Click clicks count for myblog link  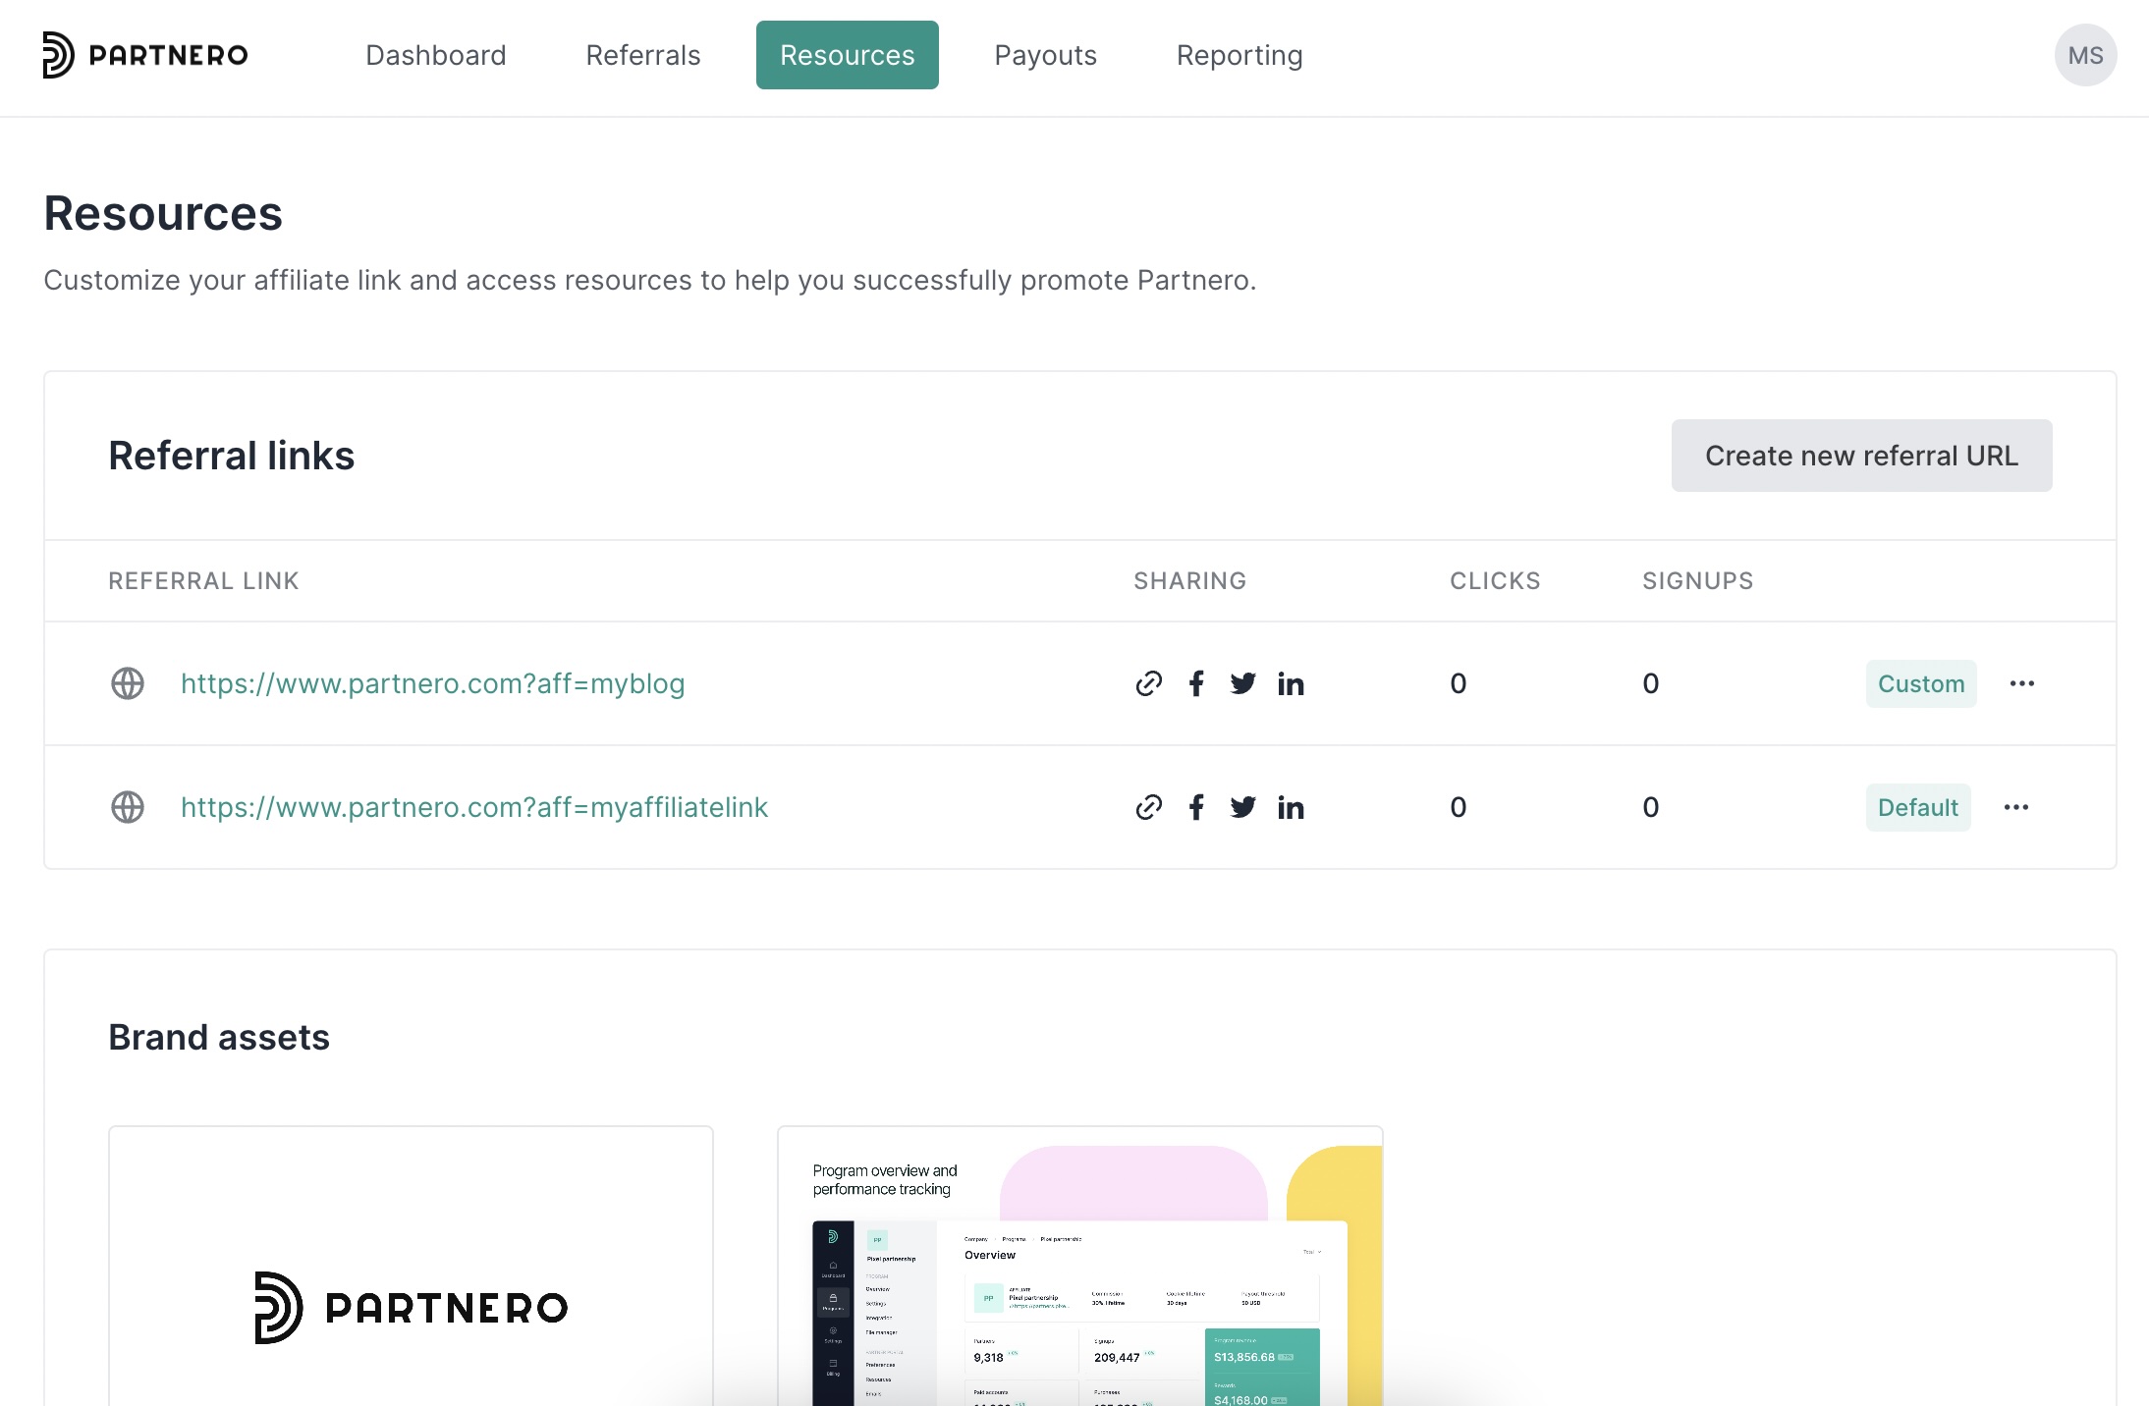click(1459, 683)
